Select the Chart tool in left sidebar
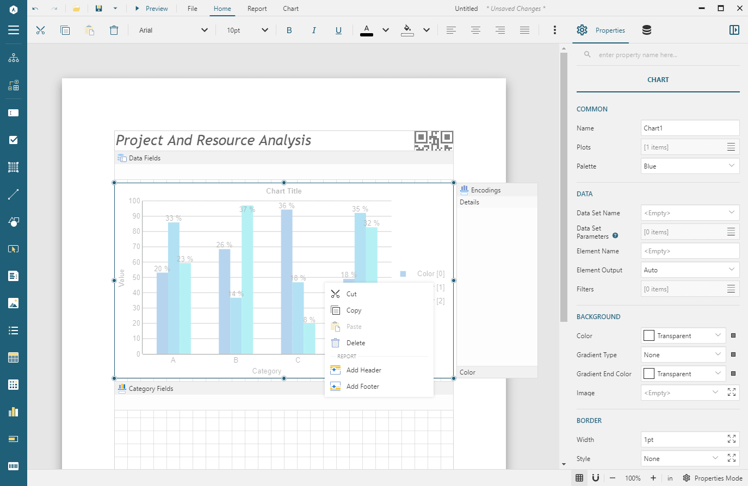Screen dimensions: 748x486 (14, 412)
